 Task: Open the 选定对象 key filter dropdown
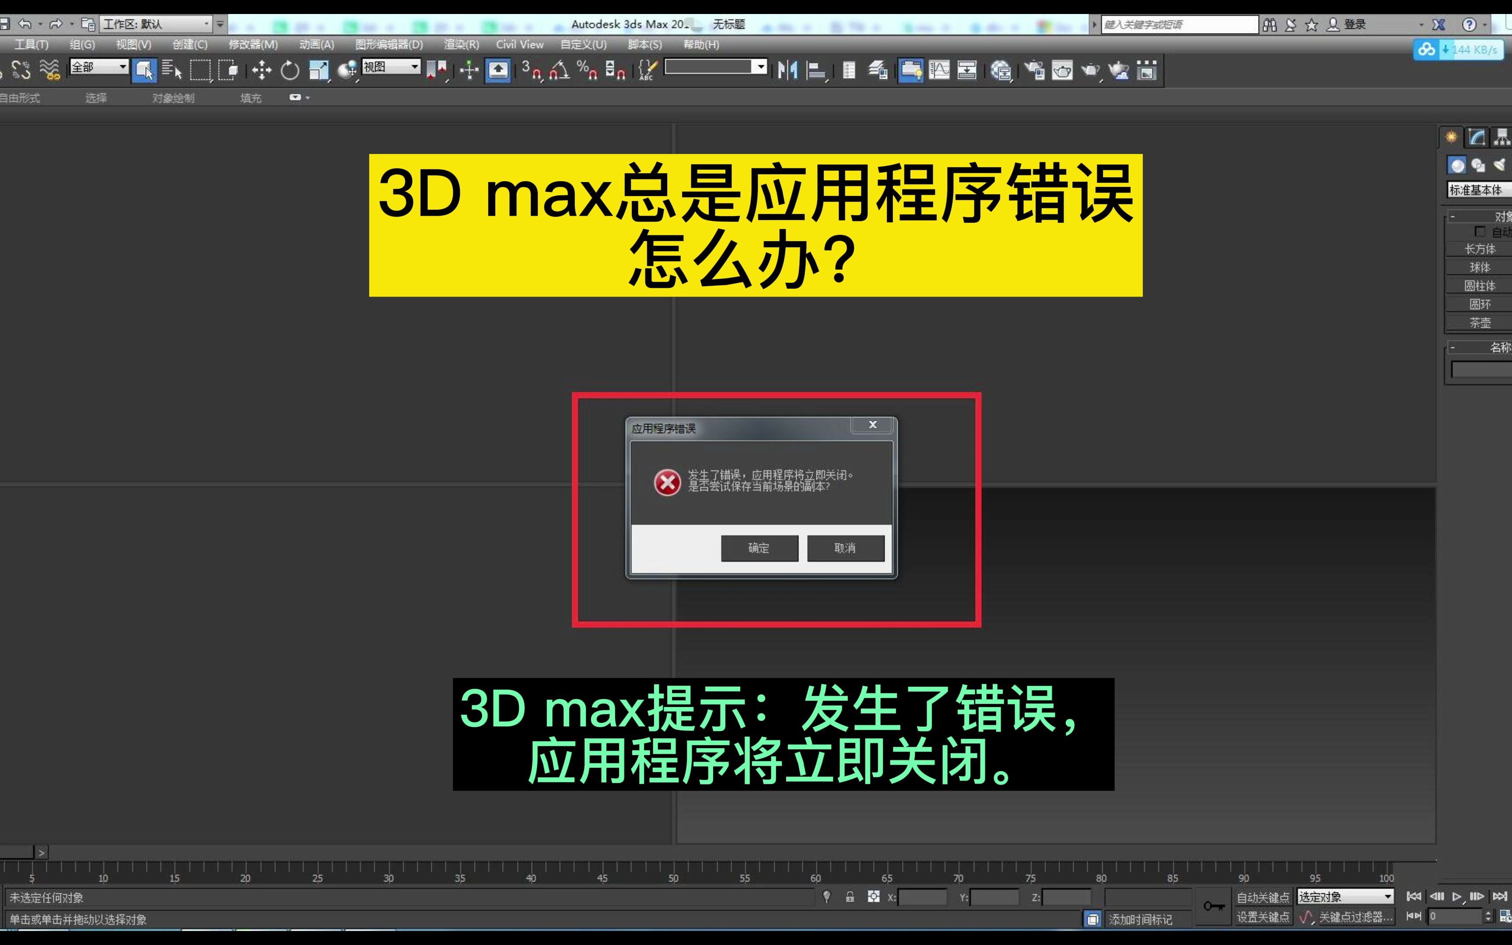point(1345,897)
